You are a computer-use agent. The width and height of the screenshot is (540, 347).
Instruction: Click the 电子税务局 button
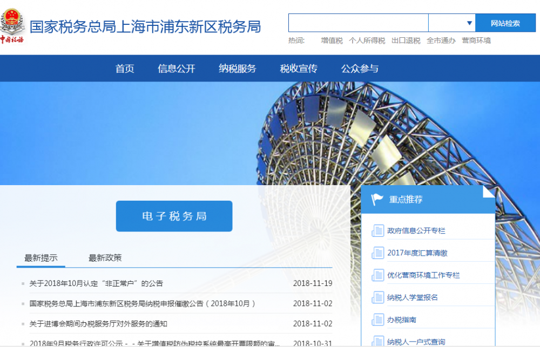[x=174, y=215]
